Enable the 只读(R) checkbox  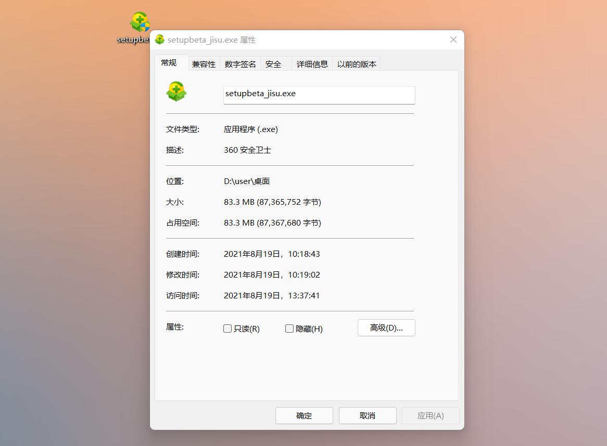coord(227,328)
